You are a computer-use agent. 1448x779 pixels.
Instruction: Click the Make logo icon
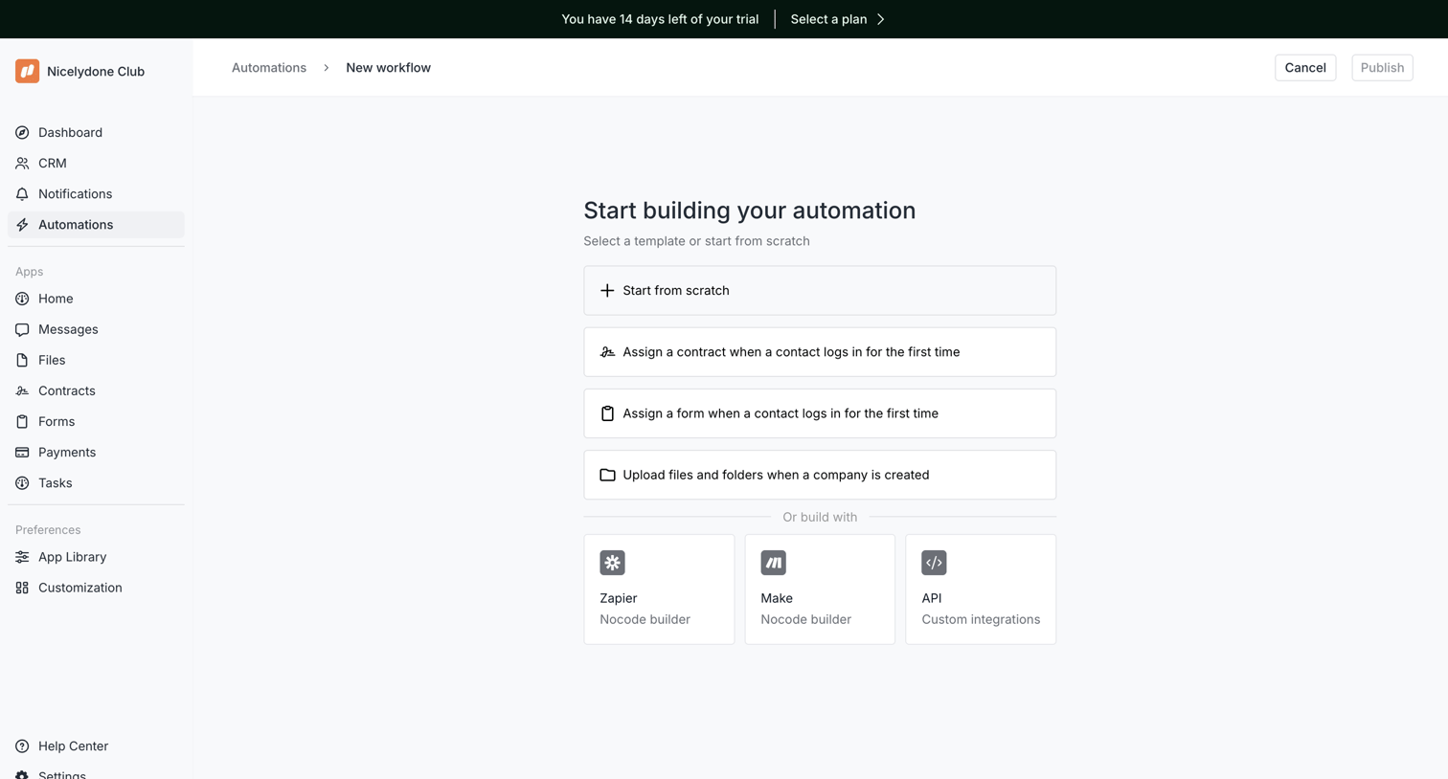tap(773, 563)
